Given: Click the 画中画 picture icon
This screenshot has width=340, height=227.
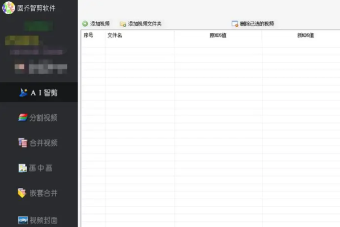Looking at the screenshot, I should click(23, 168).
